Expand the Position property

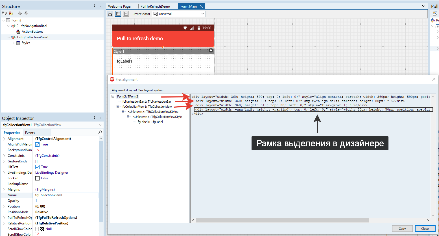pos(4,206)
